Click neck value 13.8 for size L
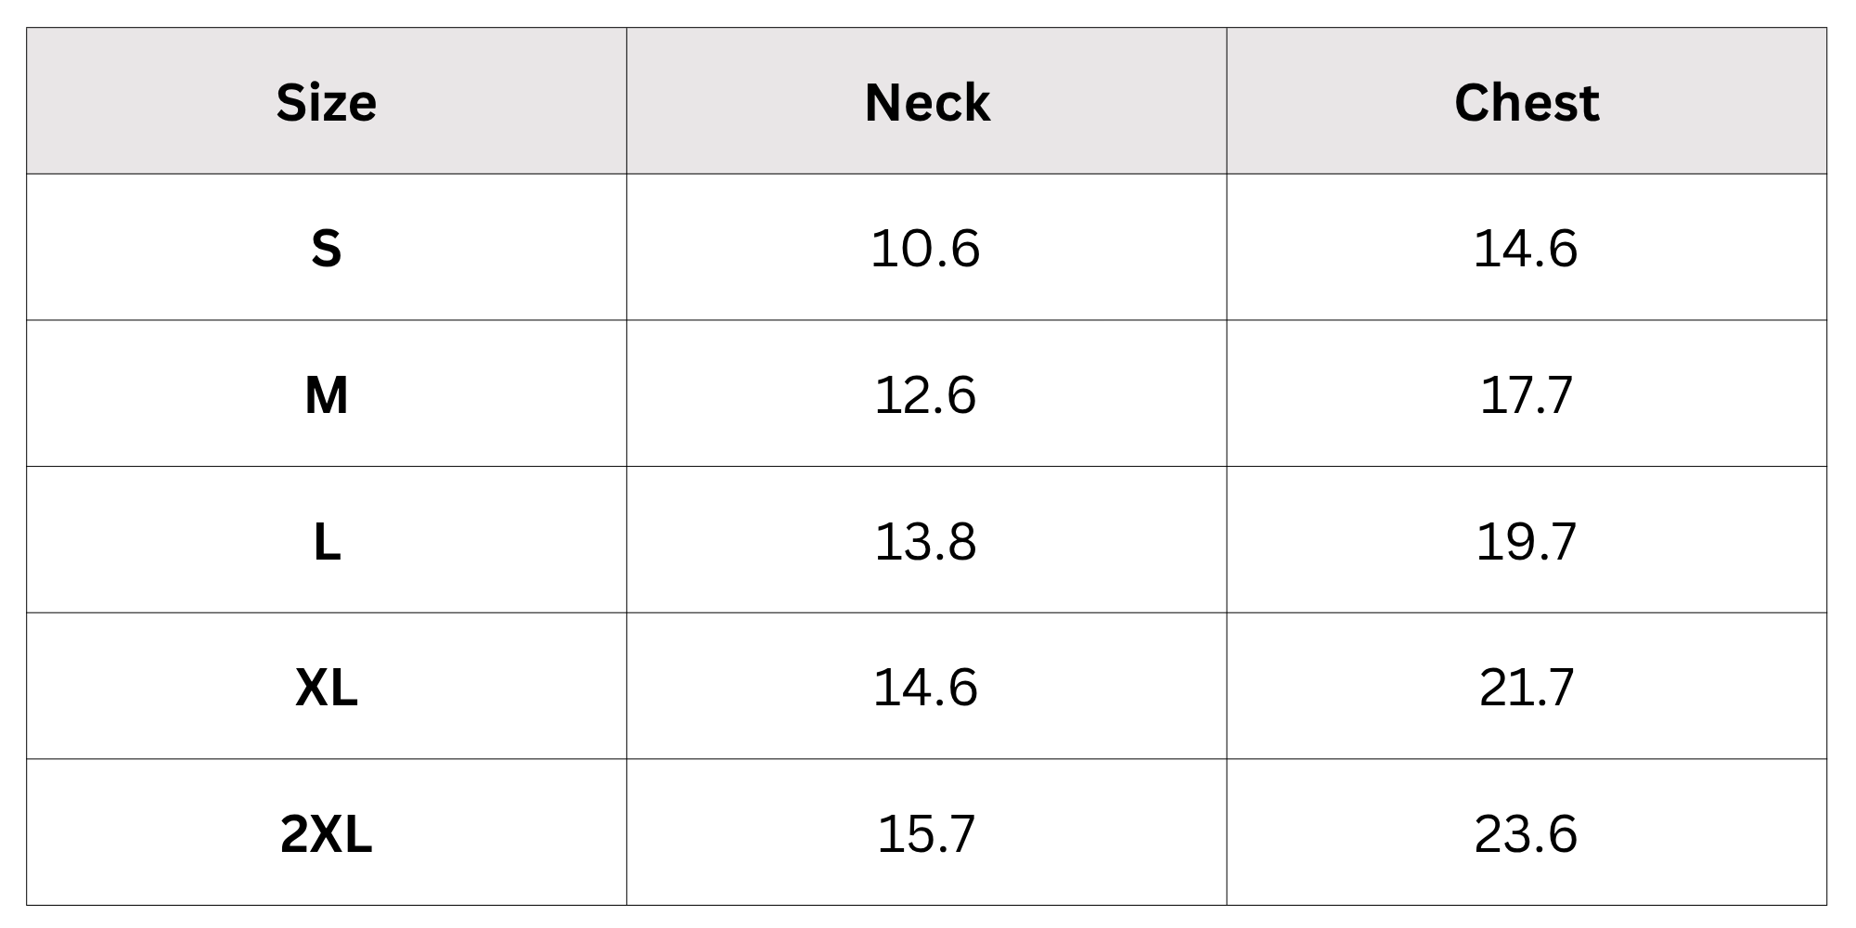 click(925, 541)
